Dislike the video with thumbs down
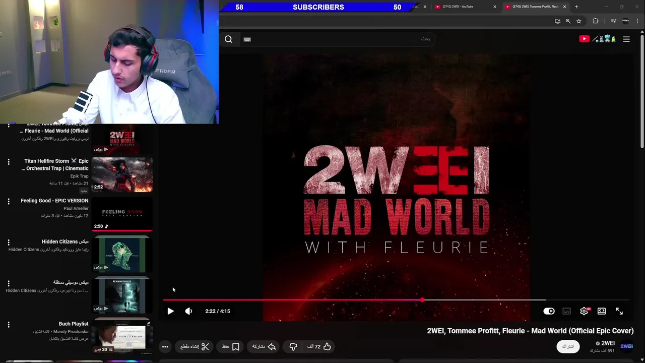The width and height of the screenshot is (645, 363). click(x=293, y=346)
